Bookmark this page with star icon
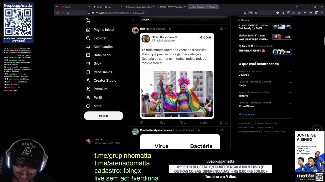Viewport: 325px width, 182px height. click(256, 13)
